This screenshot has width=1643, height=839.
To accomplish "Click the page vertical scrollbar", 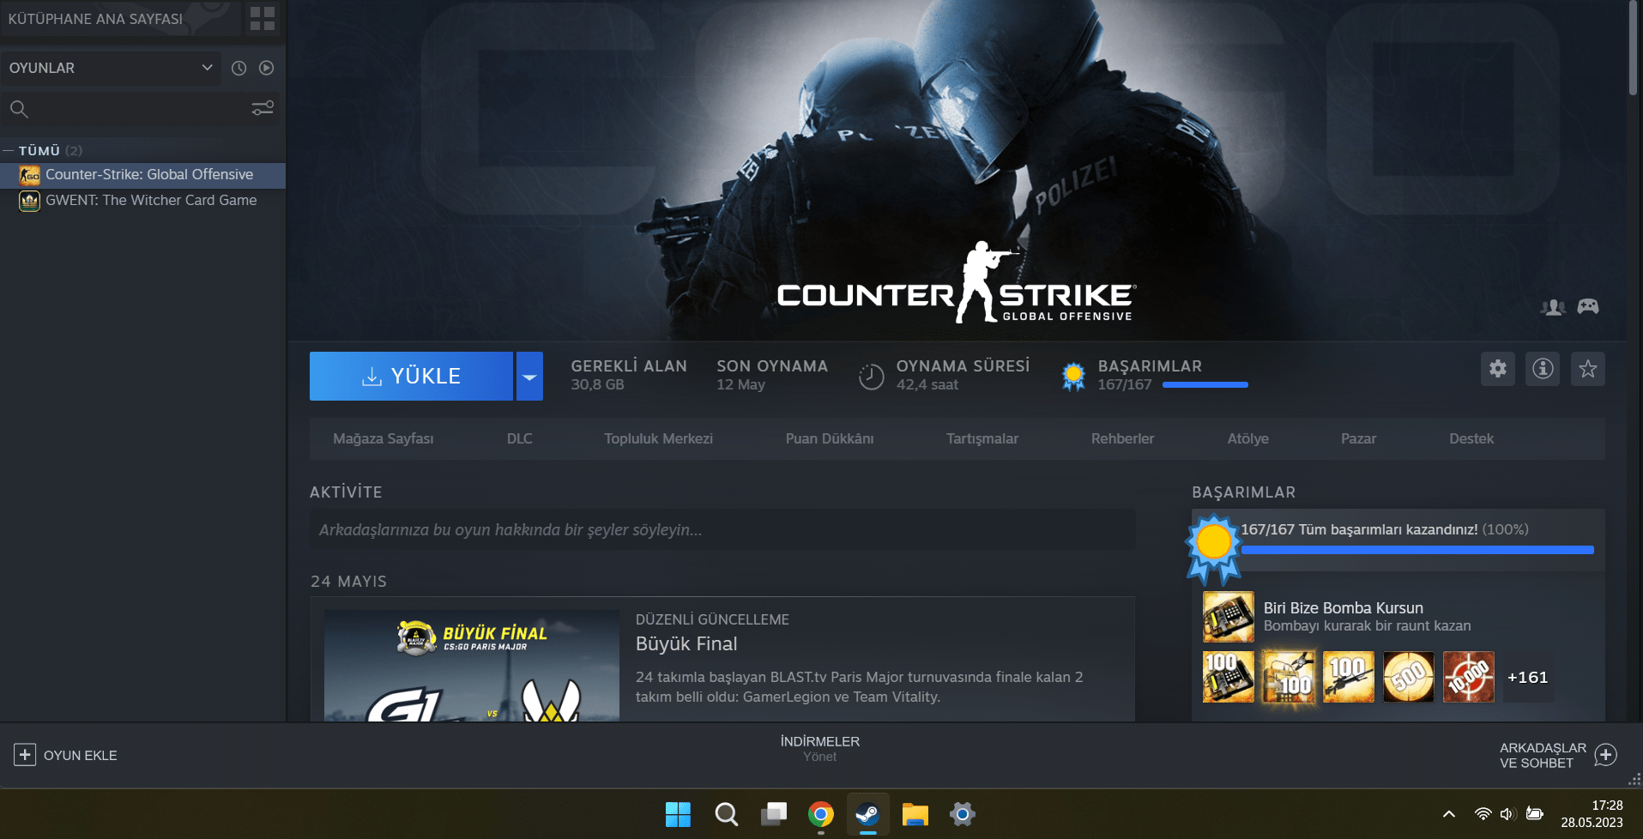I will tap(1634, 47).
